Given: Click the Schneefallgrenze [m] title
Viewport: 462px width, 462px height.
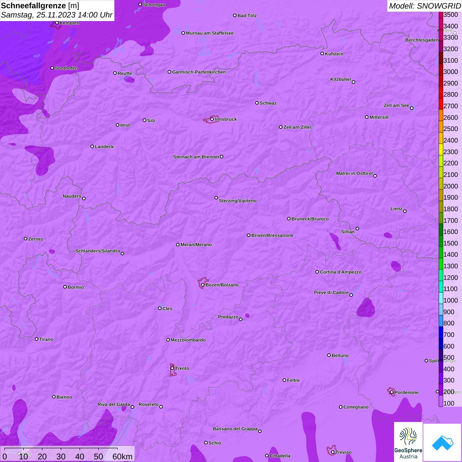Looking at the screenshot, I should (x=40, y=6).
